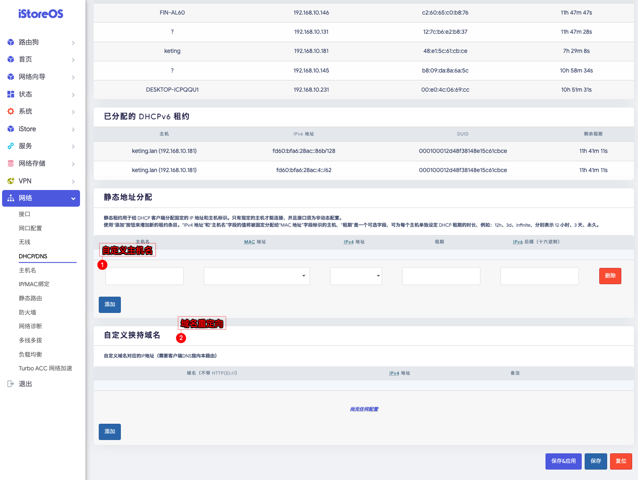Open the iStore app store icon
The width and height of the screenshot is (638, 480).
(x=11, y=129)
